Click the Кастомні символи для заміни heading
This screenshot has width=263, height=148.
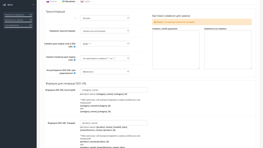[x=171, y=16]
